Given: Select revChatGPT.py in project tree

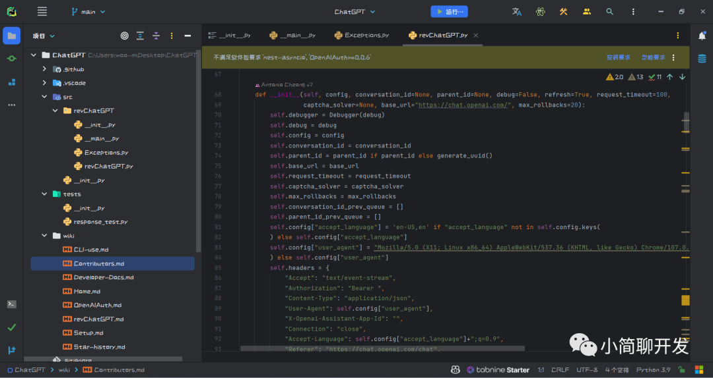Looking at the screenshot, I should coord(103,166).
